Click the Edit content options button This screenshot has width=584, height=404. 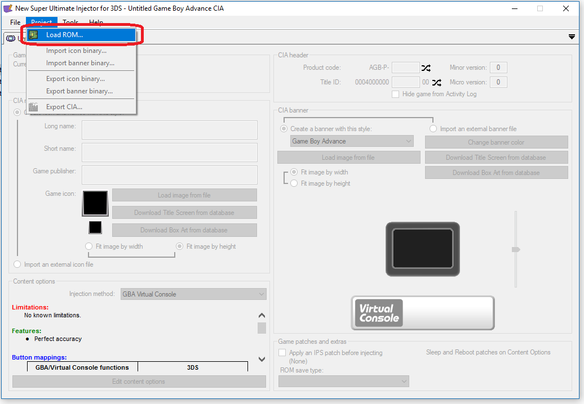(139, 381)
